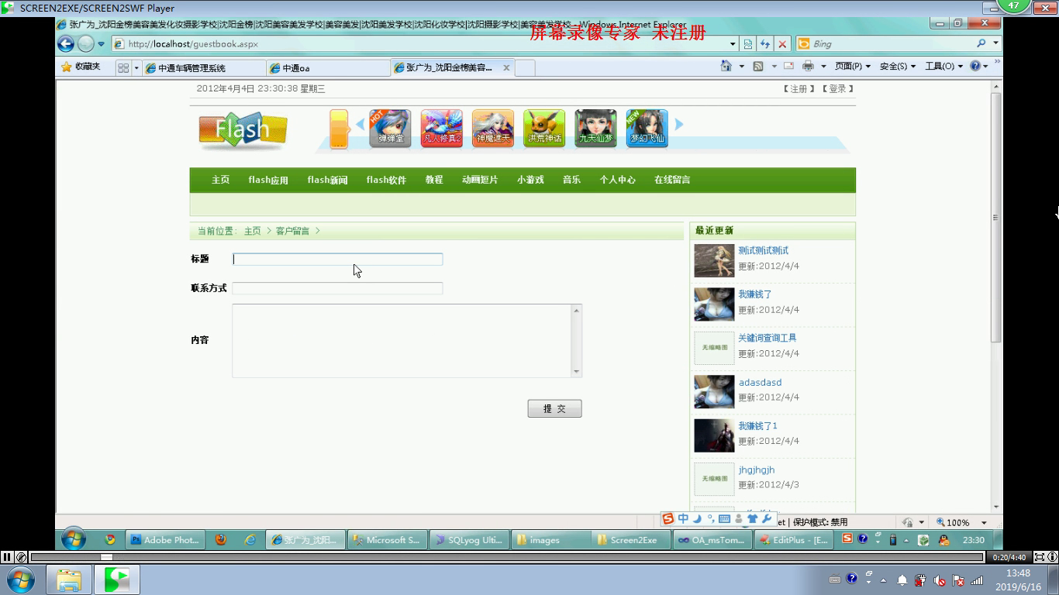Click inside the 内容 content textarea

coord(402,341)
